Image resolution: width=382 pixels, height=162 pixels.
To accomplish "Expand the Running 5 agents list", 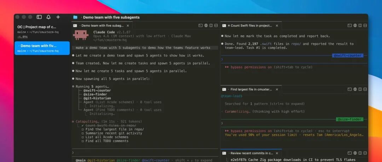I will click(x=92, y=86).
